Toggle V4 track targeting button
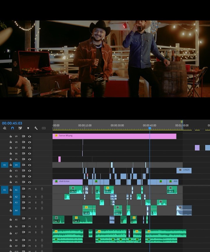 (x=16, y=165)
